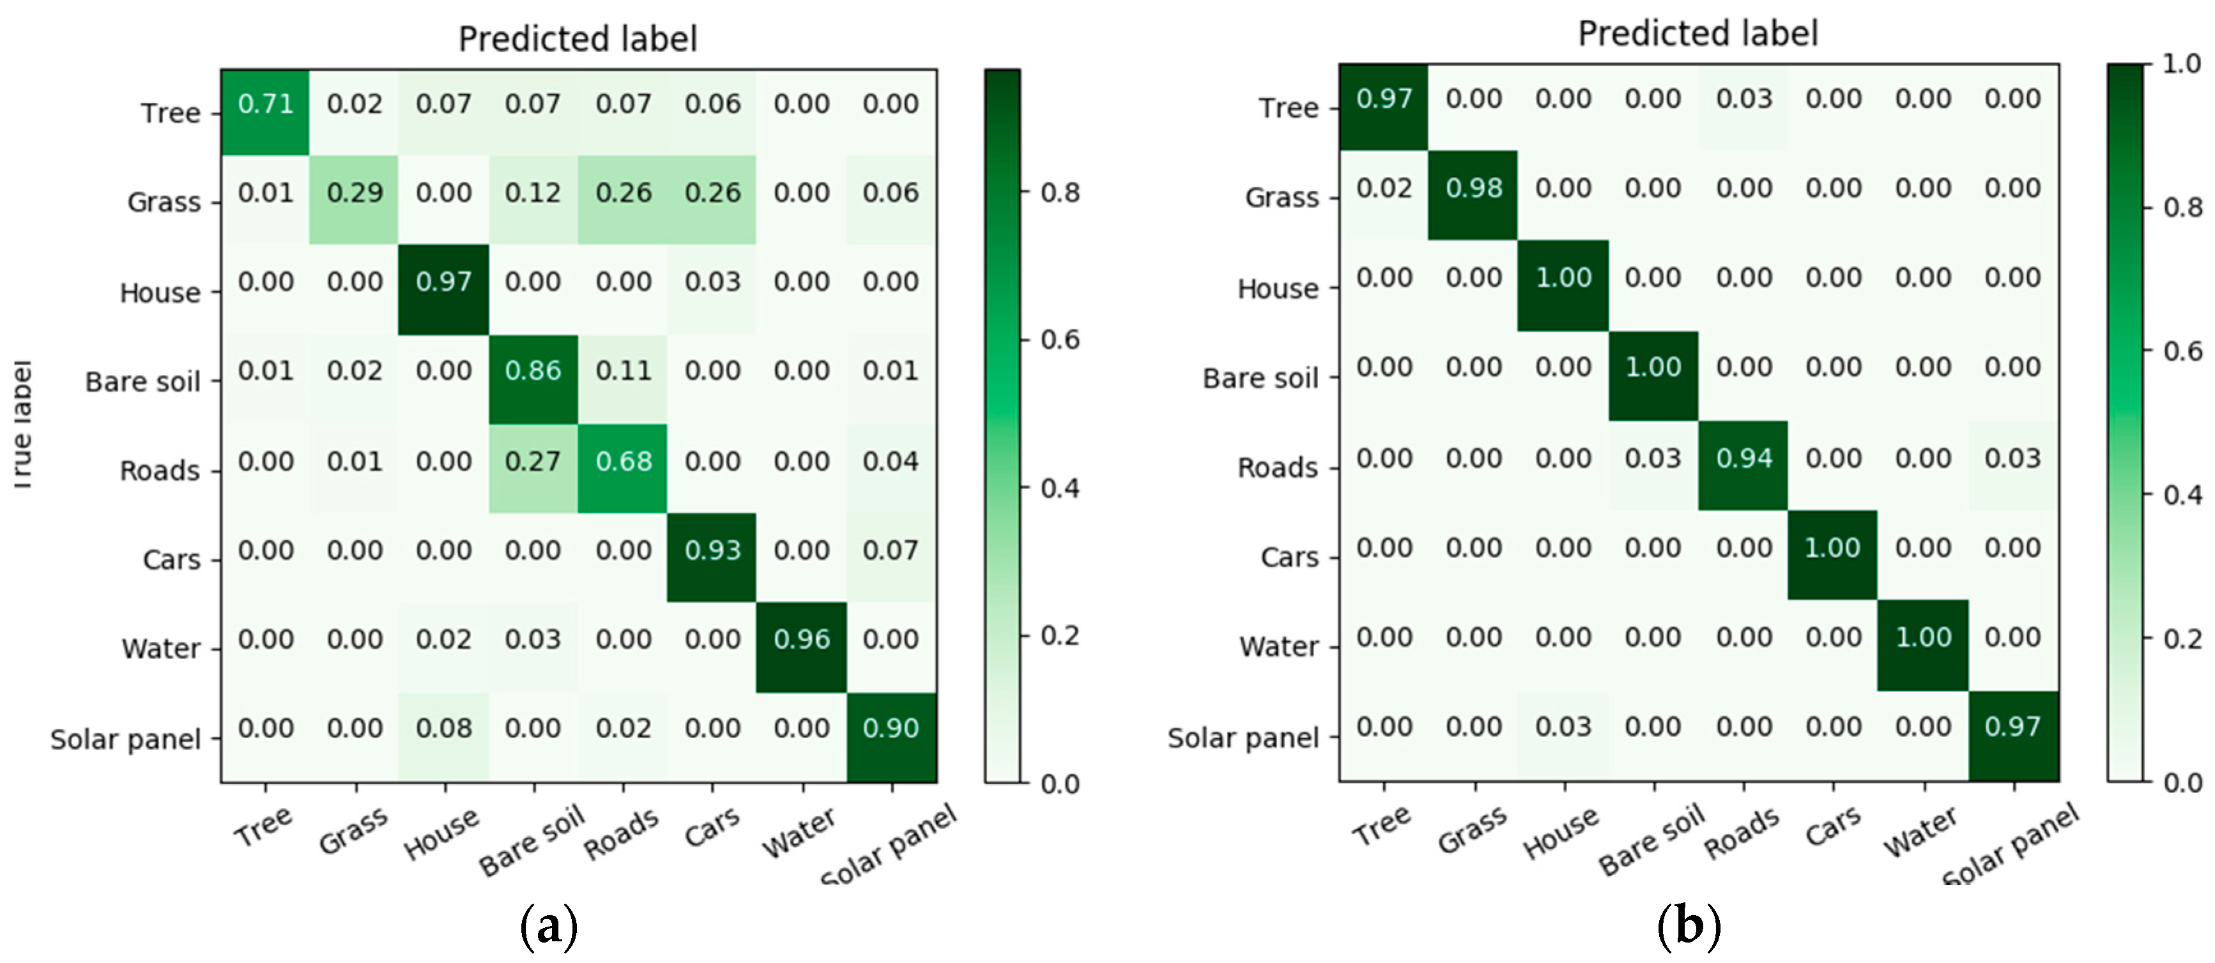Click the 0.71 Tree-Tree cell in matrix (a)
The image size is (2215, 963).
click(266, 104)
